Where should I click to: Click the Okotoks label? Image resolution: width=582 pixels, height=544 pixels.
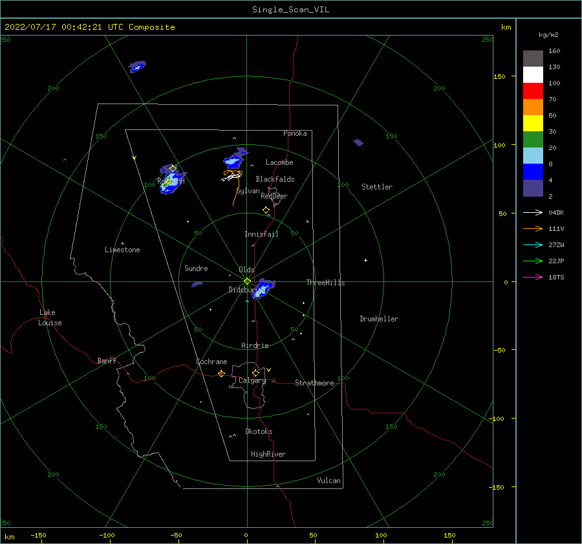[x=259, y=431]
